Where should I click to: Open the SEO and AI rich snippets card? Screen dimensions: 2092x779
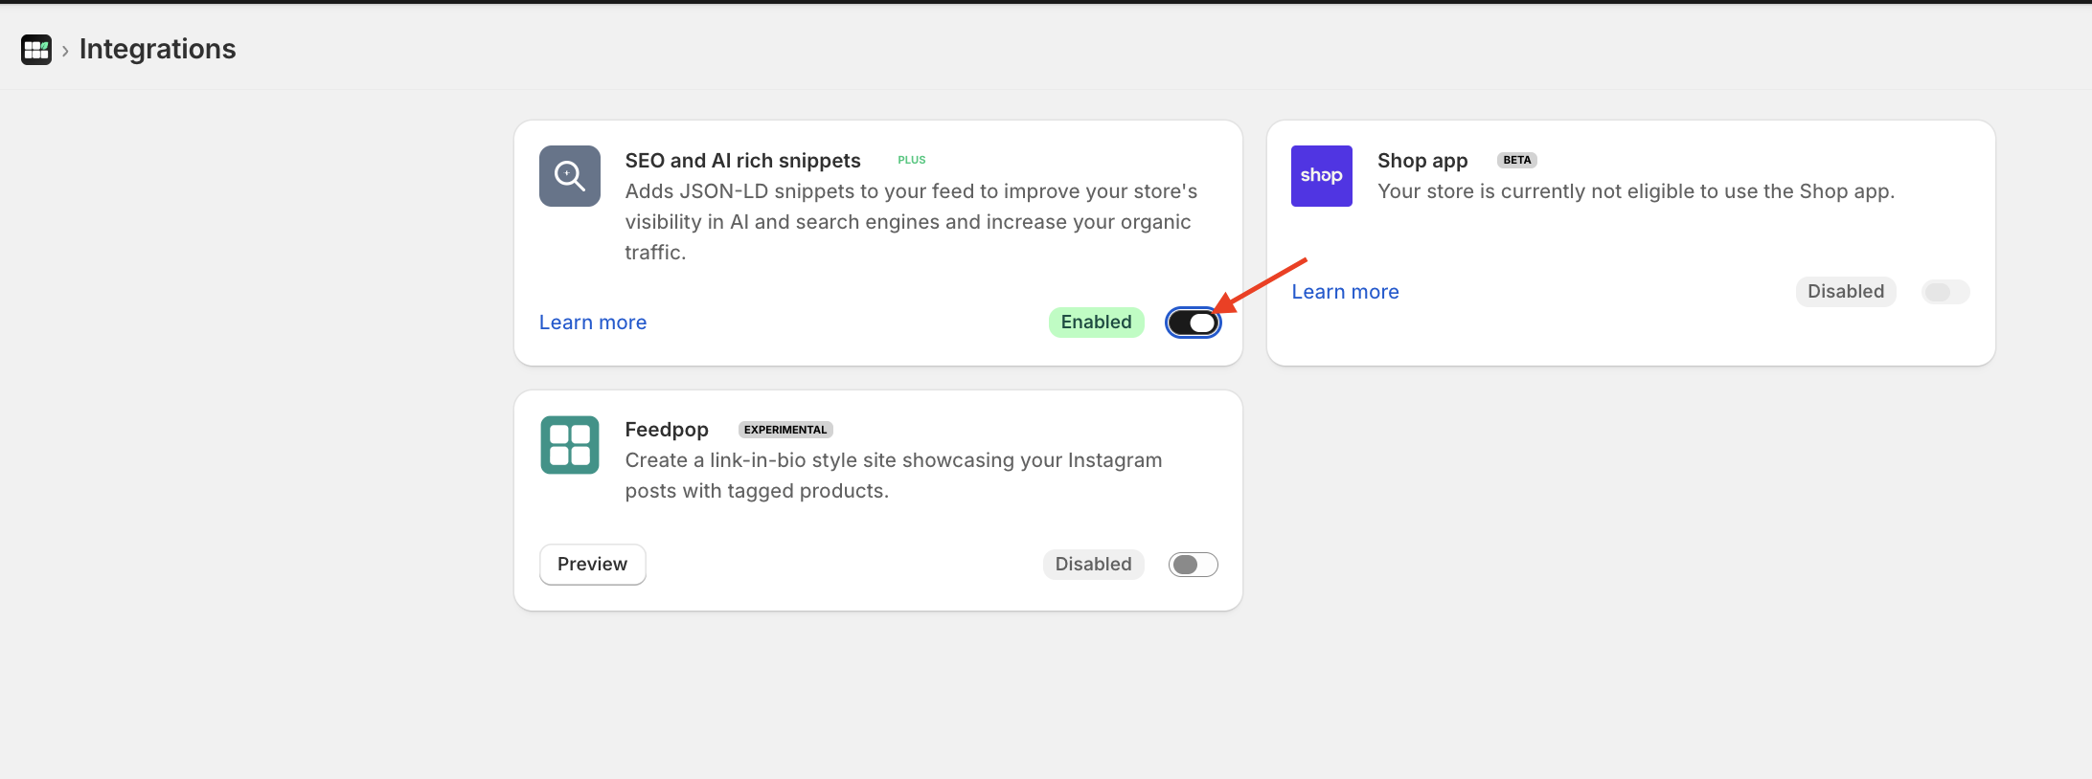(877, 242)
